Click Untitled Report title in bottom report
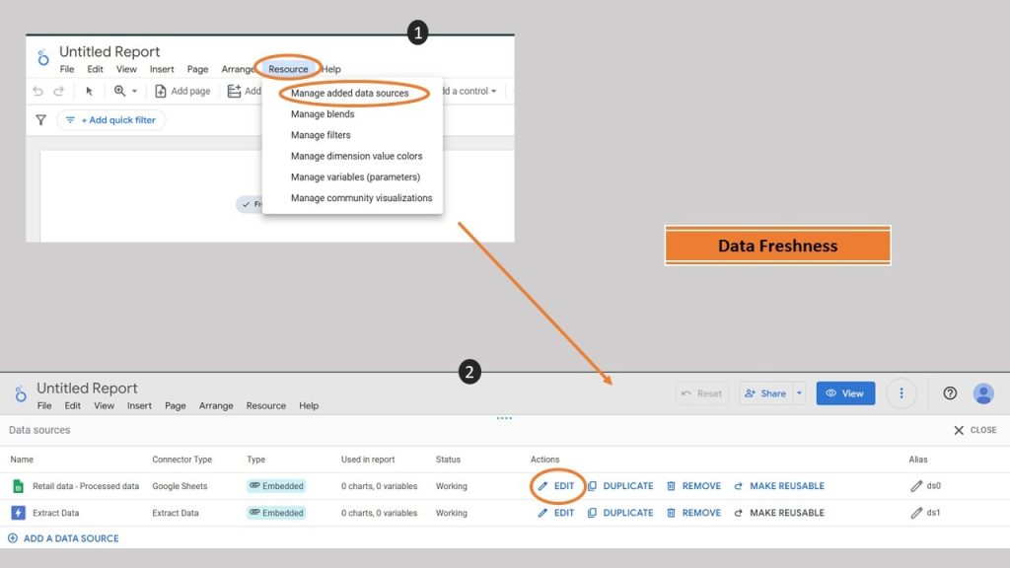Viewport: 1010px width, 568px height. pos(87,389)
